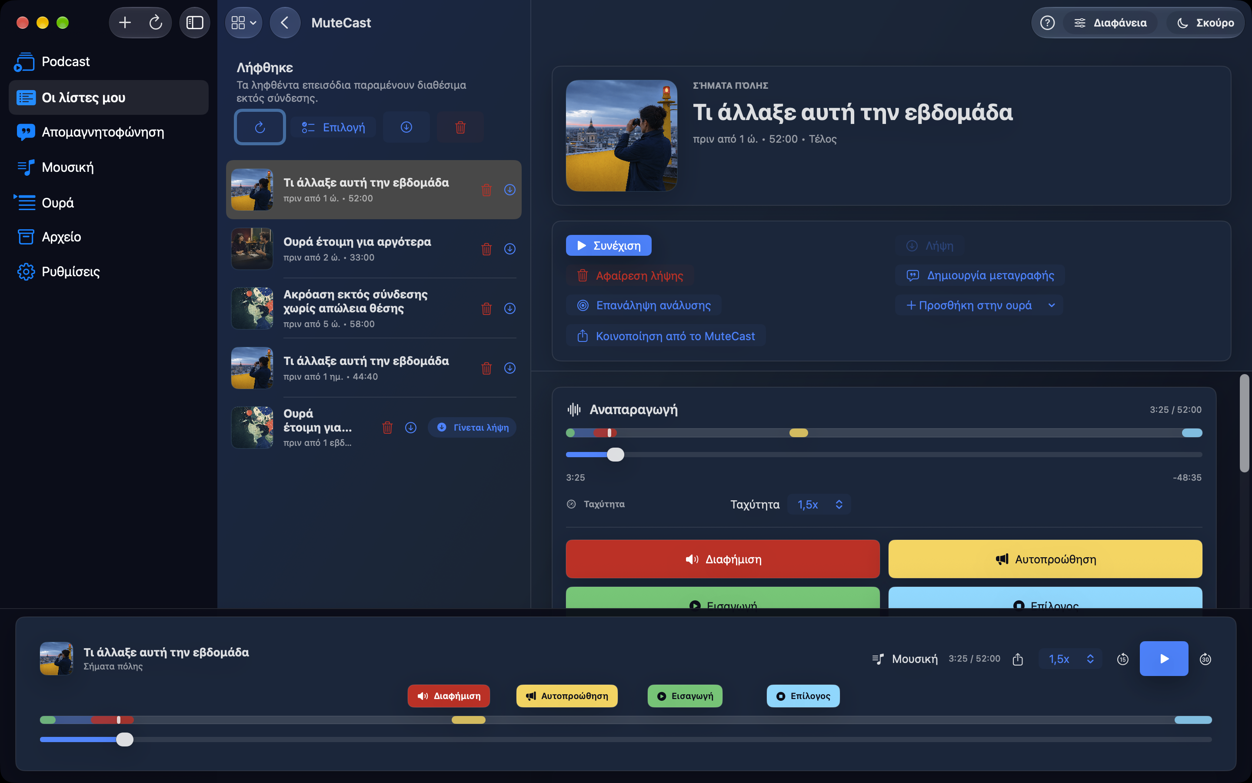Click download icon on 44:40 episode row
This screenshot has height=783, width=1252.
509,368
